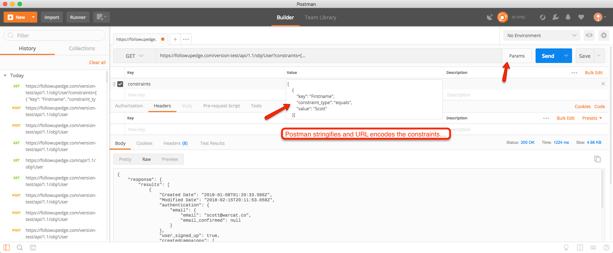Select the response Body tab
Screen dimensions: 613x253
coord(120,143)
